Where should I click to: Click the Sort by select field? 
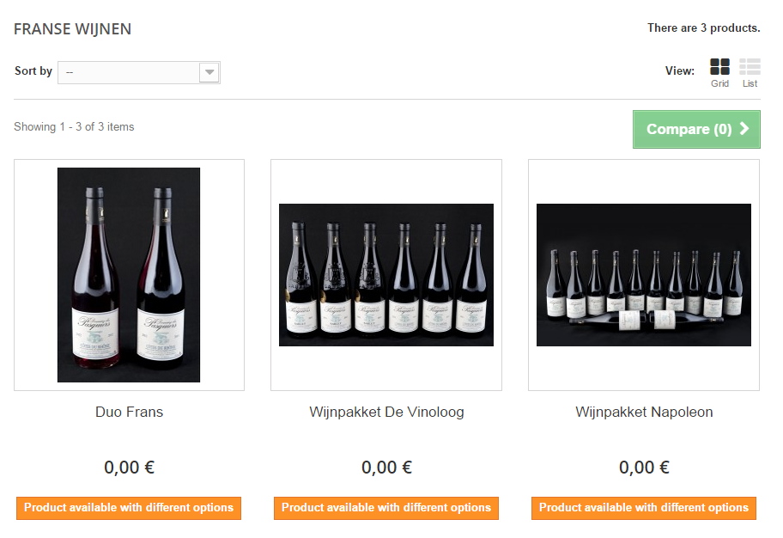pyautogui.click(x=129, y=72)
